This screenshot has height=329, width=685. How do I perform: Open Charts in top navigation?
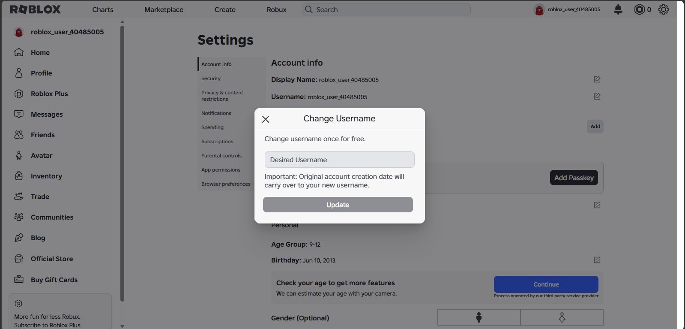click(103, 9)
